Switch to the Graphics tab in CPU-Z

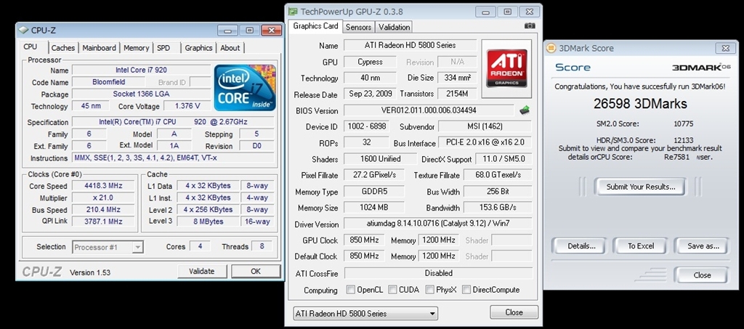tap(198, 48)
